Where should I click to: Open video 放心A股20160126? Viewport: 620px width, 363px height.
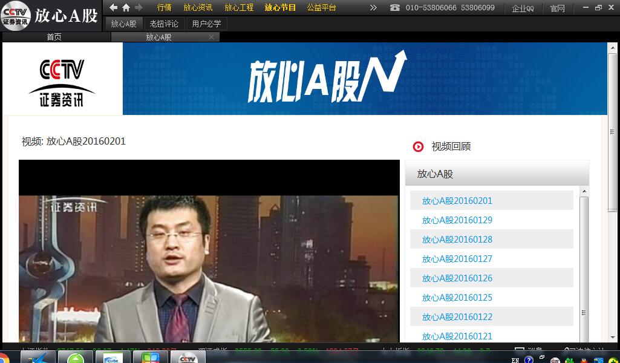coord(457,278)
